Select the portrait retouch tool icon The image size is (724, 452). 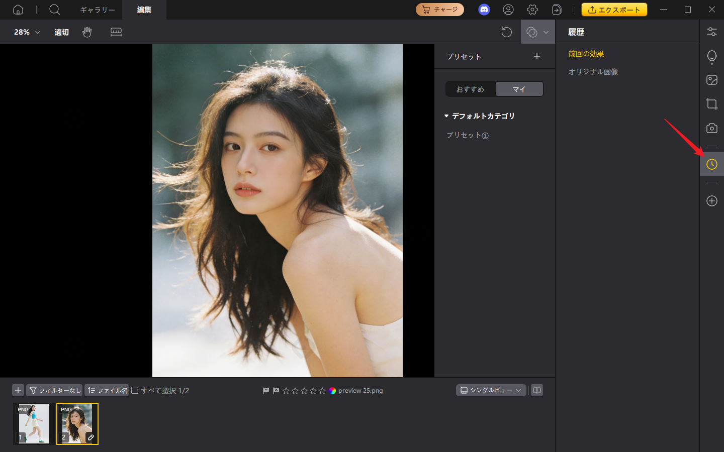click(711, 56)
